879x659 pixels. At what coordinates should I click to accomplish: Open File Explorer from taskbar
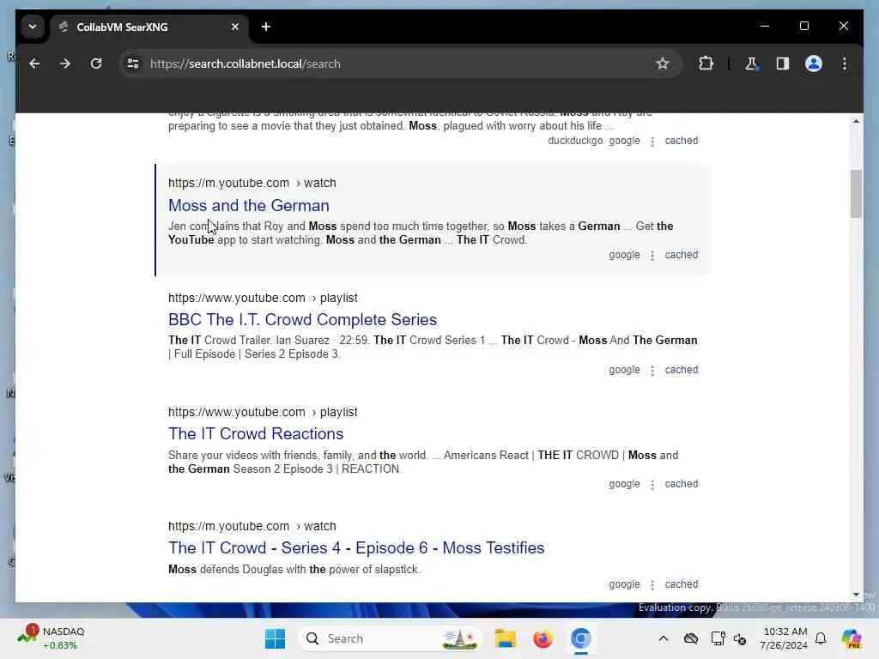(505, 638)
